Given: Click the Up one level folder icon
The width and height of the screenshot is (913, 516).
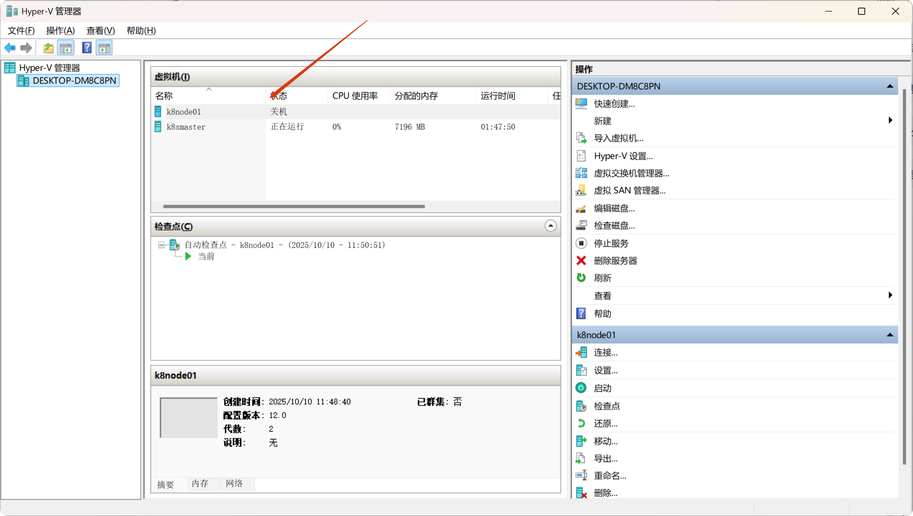Looking at the screenshot, I should click(48, 48).
